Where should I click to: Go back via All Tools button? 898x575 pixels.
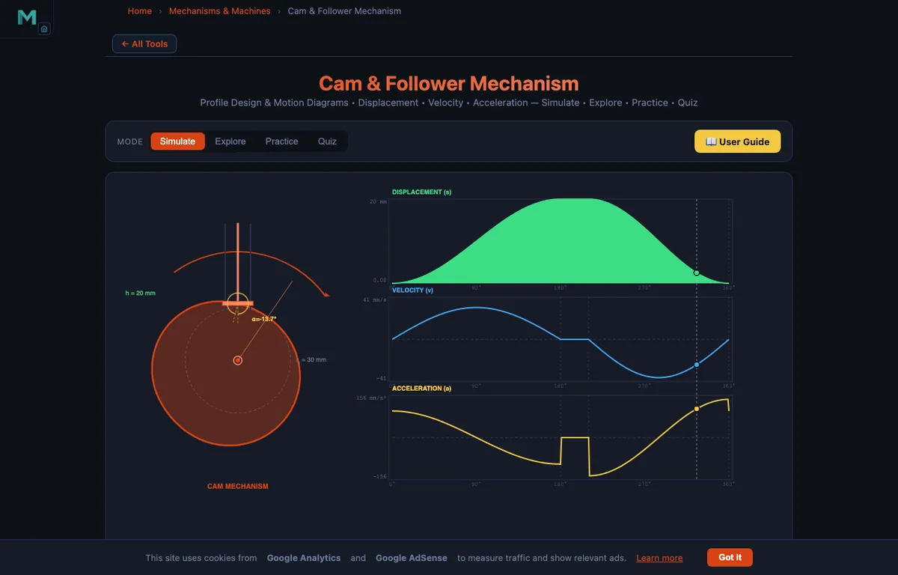(x=144, y=44)
